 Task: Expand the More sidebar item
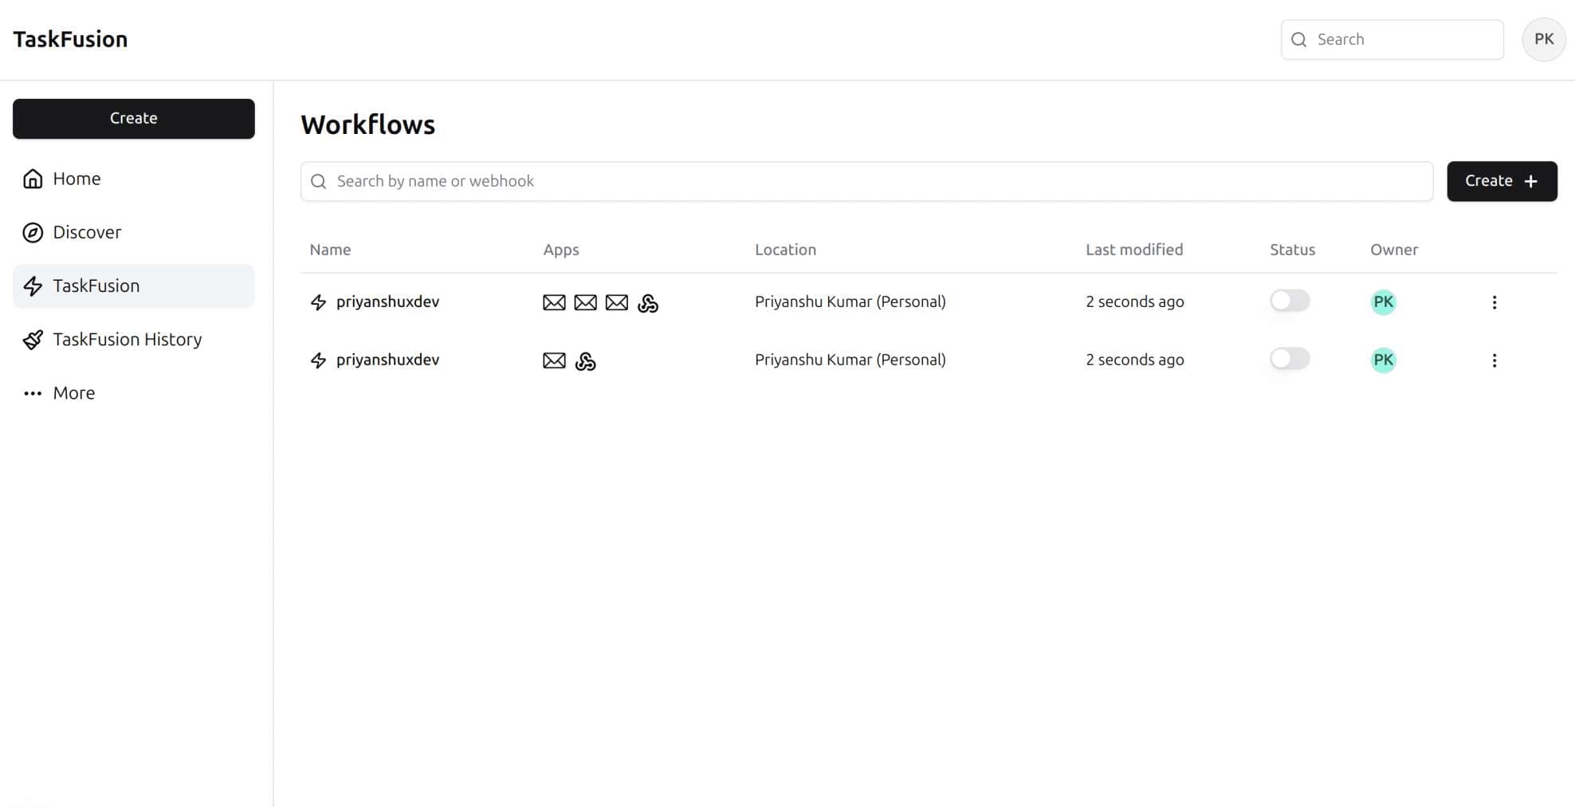(x=134, y=393)
